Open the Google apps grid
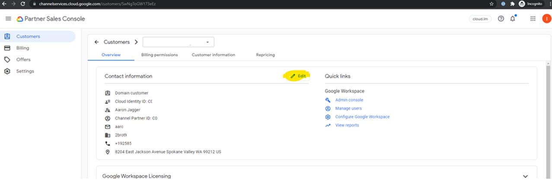The height and width of the screenshot is (180, 552). coord(533,19)
